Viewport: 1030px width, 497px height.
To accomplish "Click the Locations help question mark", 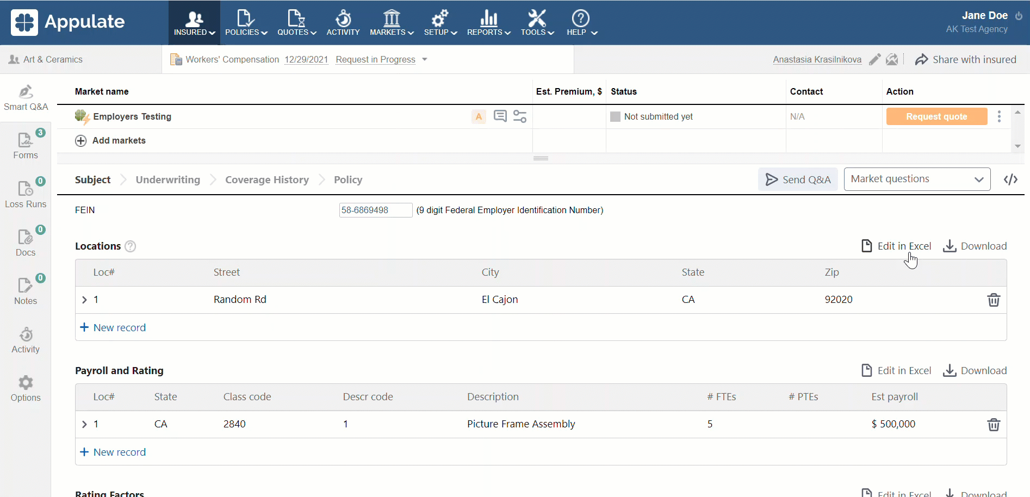I will click(x=131, y=246).
